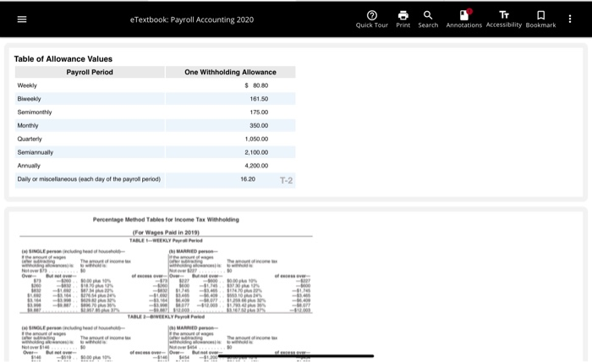Viewport: 592px width, 362px height.
Task: Select the 350.00 monthly allowance value
Action: (259, 126)
